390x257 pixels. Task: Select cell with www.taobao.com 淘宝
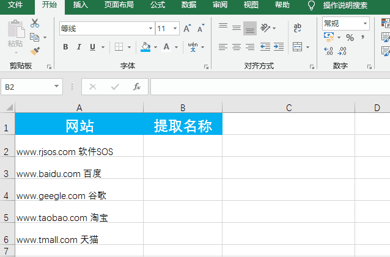point(79,212)
